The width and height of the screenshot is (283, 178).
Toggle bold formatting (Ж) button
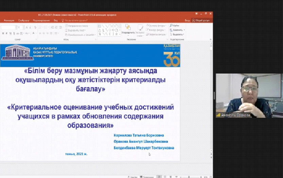click(x=3, y=33)
